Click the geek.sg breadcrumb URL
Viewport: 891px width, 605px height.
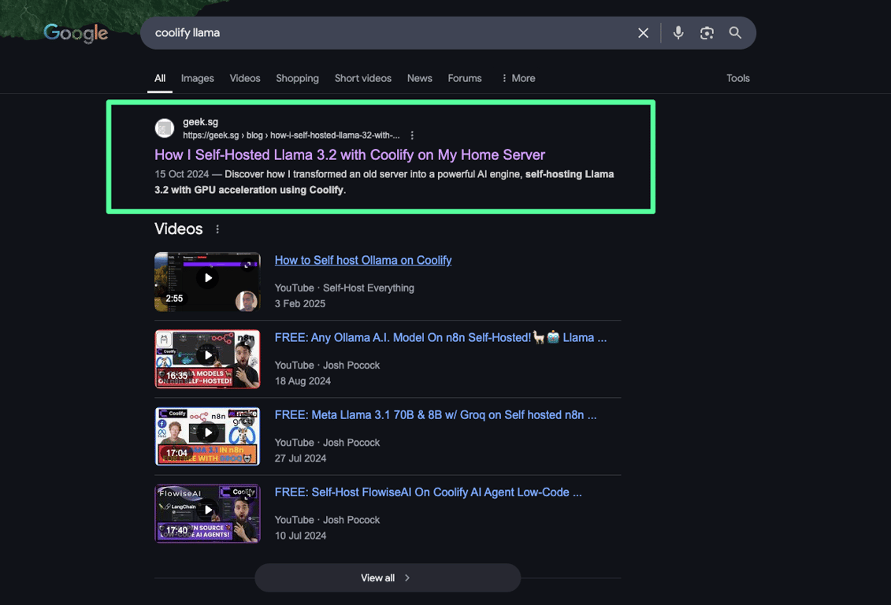point(291,135)
